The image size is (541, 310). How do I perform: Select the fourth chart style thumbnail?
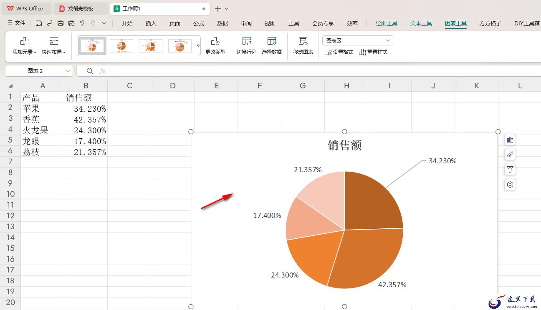[180, 46]
